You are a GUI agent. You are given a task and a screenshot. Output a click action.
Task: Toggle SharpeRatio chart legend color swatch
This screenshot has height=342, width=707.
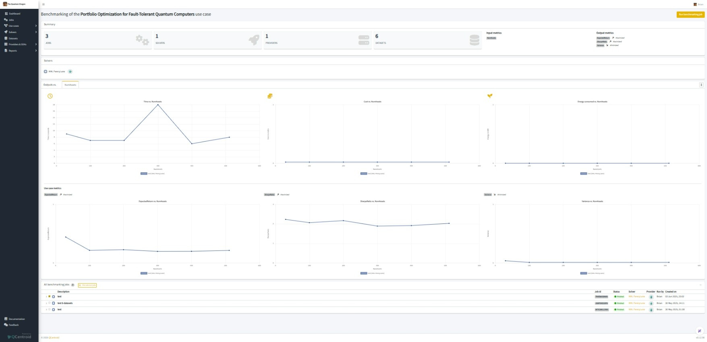364,273
